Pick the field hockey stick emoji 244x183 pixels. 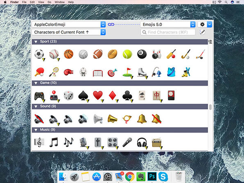pyautogui.click(x=185, y=54)
